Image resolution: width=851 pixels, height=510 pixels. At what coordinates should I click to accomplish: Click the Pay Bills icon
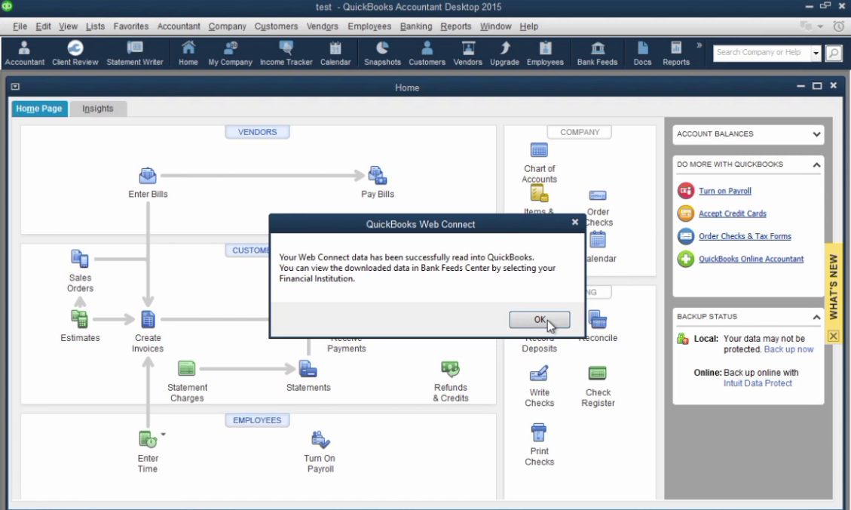pos(377,176)
